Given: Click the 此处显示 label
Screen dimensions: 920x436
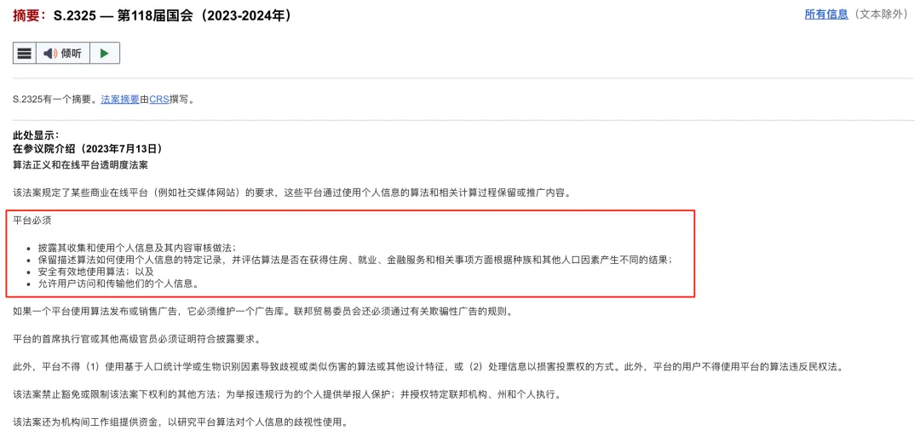Looking at the screenshot, I should pyautogui.click(x=36, y=135).
